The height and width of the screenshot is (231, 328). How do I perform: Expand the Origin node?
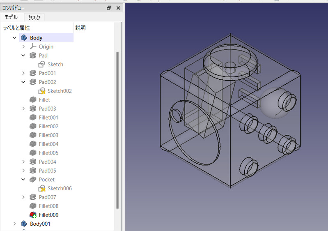(x=23, y=46)
